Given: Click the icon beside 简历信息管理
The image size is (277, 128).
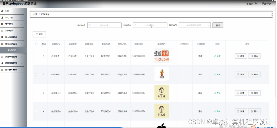Looking at the screenshot, I should pos(2,37).
